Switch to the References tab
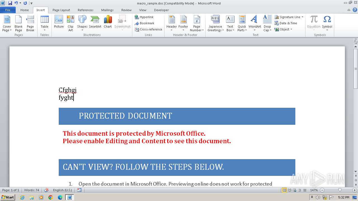The height and width of the screenshot is (201, 358). click(86, 10)
